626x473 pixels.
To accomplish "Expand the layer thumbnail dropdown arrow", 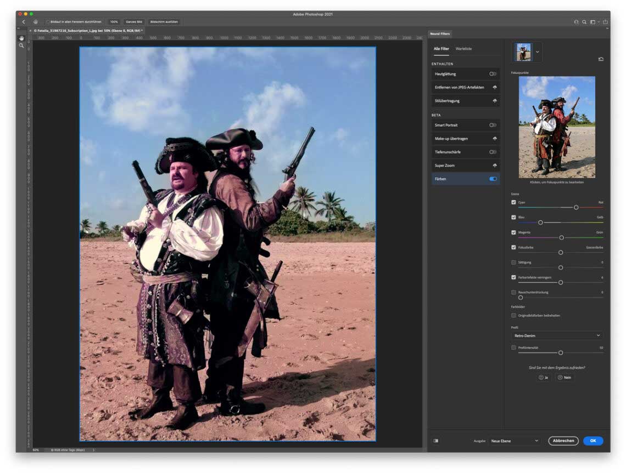I will coord(538,52).
